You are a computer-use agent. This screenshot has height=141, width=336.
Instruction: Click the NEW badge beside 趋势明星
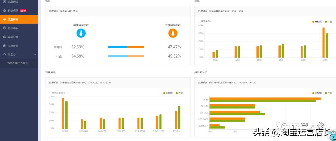(23, 11)
